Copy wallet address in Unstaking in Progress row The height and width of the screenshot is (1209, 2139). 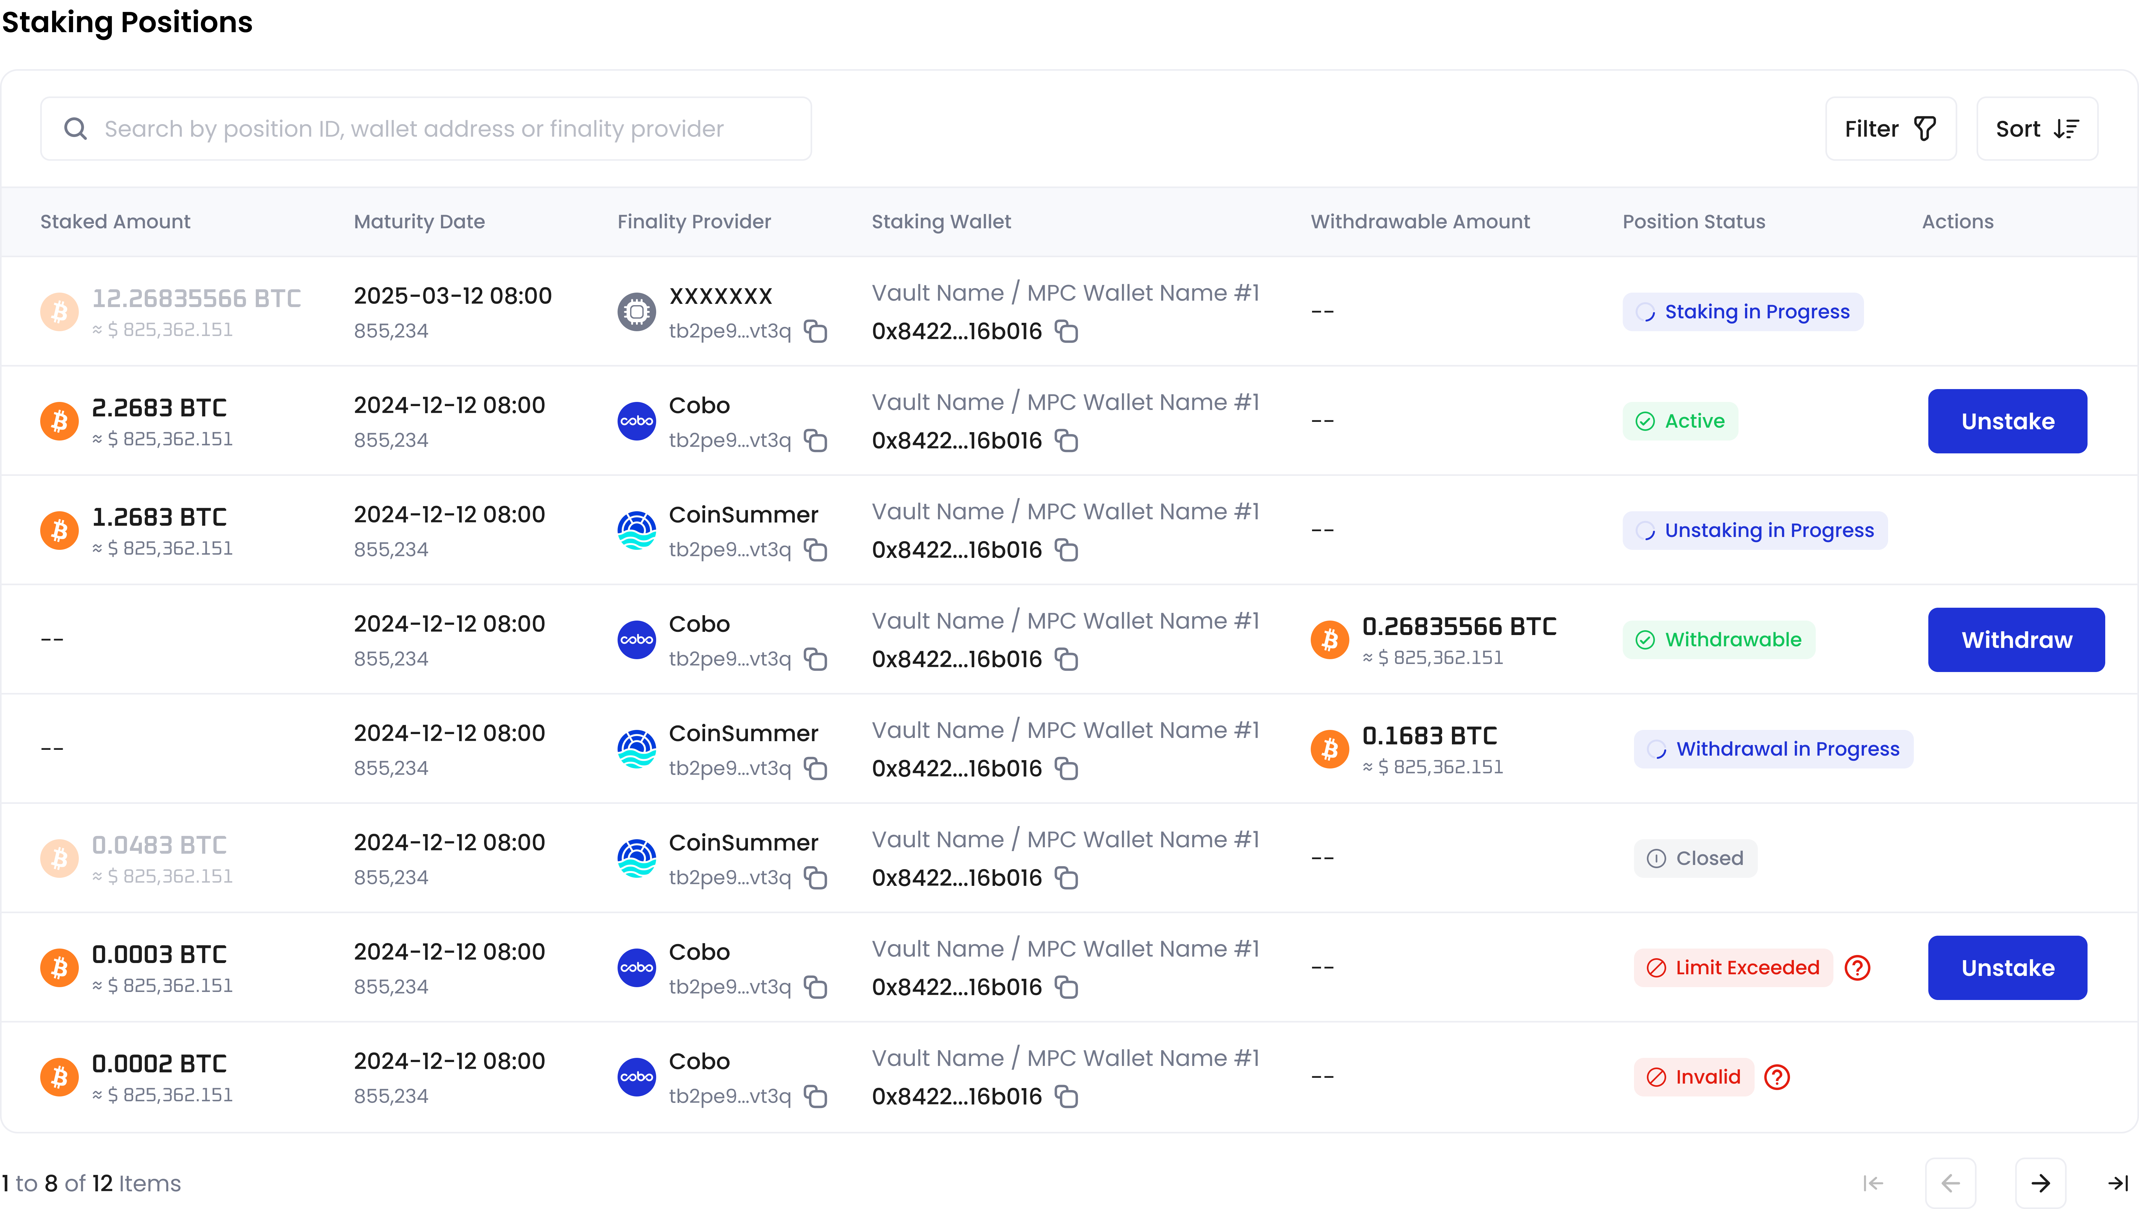tap(1067, 550)
